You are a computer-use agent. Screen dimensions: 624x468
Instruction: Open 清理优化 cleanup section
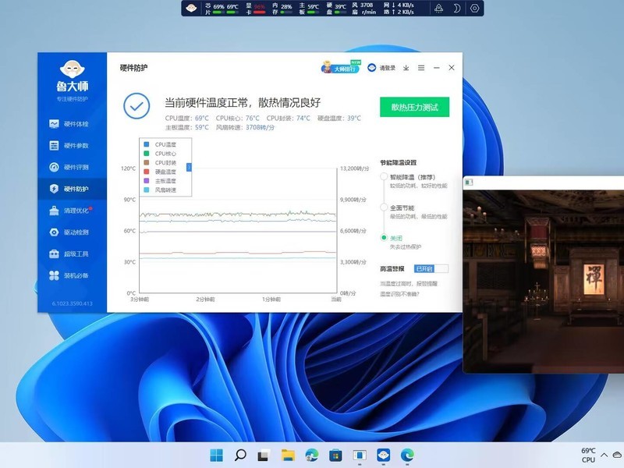[70, 211]
